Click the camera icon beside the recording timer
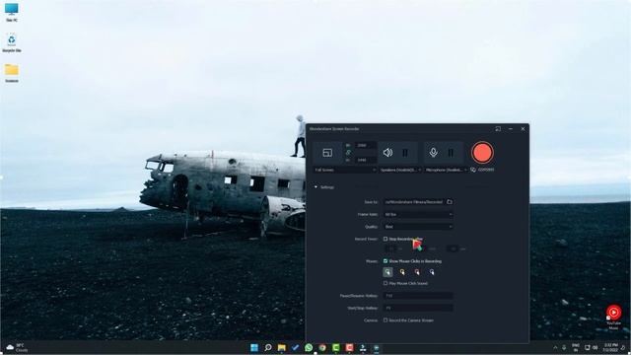631x355 pixels. tap(473, 170)
